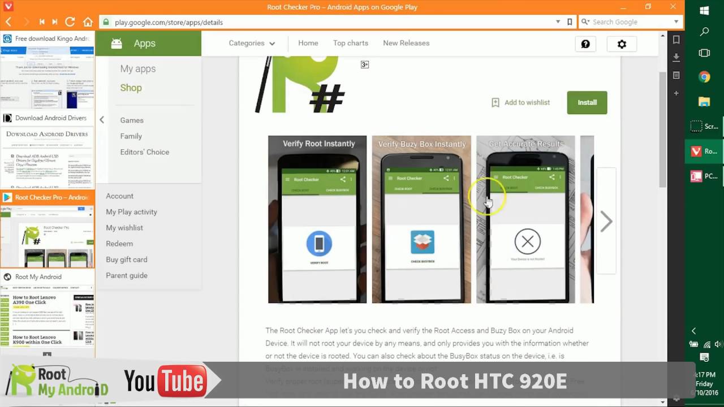
Task: Open Games category
Action: coord(132,120)
